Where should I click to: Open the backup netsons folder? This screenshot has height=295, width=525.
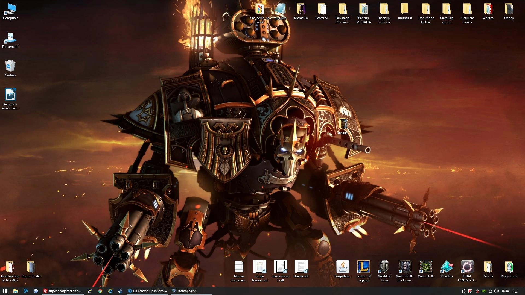pyautogui.click(x=384, y=14)
